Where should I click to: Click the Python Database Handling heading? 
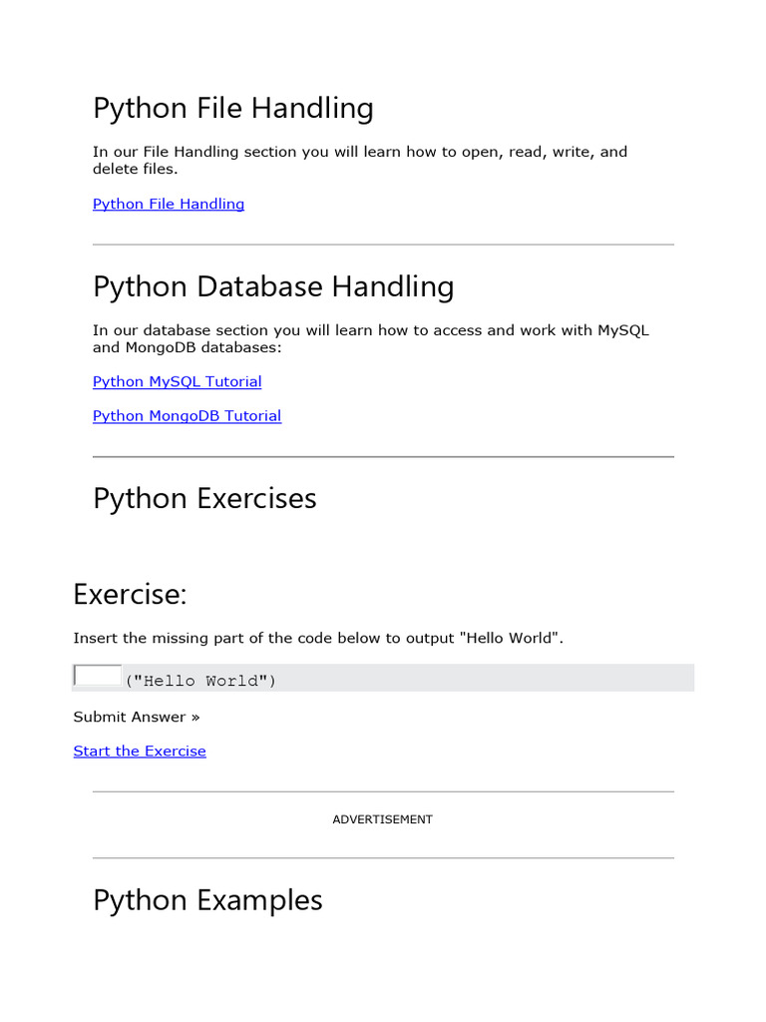pos(272,286)
